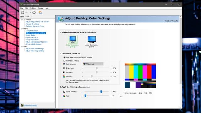
Task: Select Use NVIDIA settings option
Action: tap(64, 61)
